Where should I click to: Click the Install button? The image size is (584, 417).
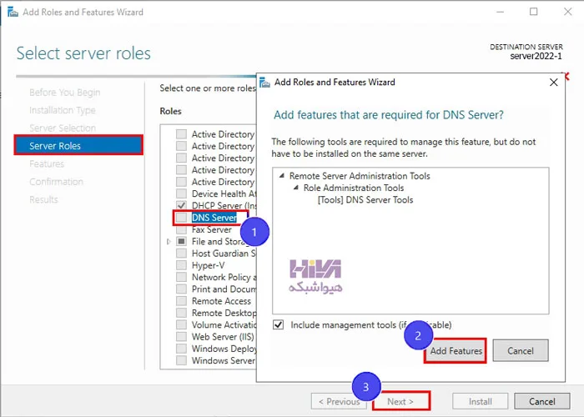(480, 401)
